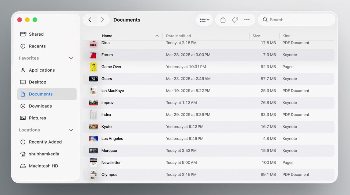Open the list view options dropdown
The height and width of the screenshot is (195, 350).
coord(205,19)
